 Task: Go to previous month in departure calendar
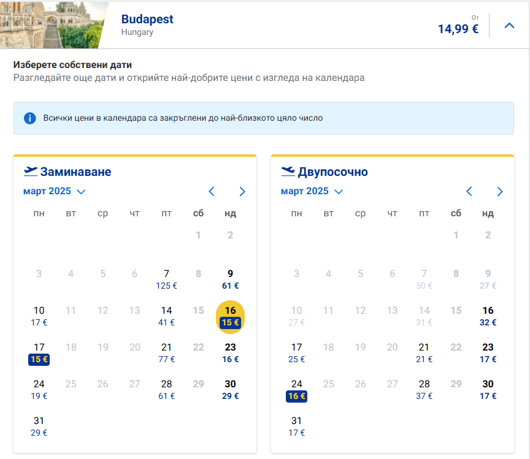[x=212, y=192]
